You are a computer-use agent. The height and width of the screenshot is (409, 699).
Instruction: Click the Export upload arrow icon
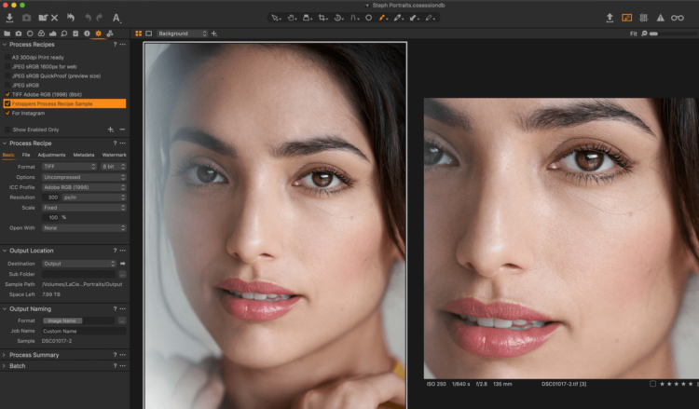pos(610,18)
